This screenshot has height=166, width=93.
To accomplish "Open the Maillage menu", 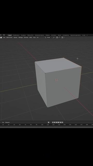I will point(21,37).
